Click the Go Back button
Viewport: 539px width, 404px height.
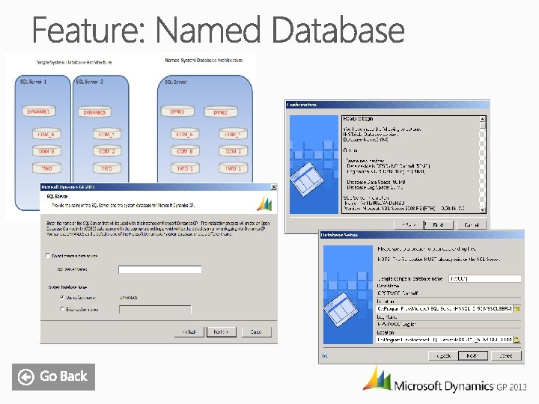click(x=53, y=377)
